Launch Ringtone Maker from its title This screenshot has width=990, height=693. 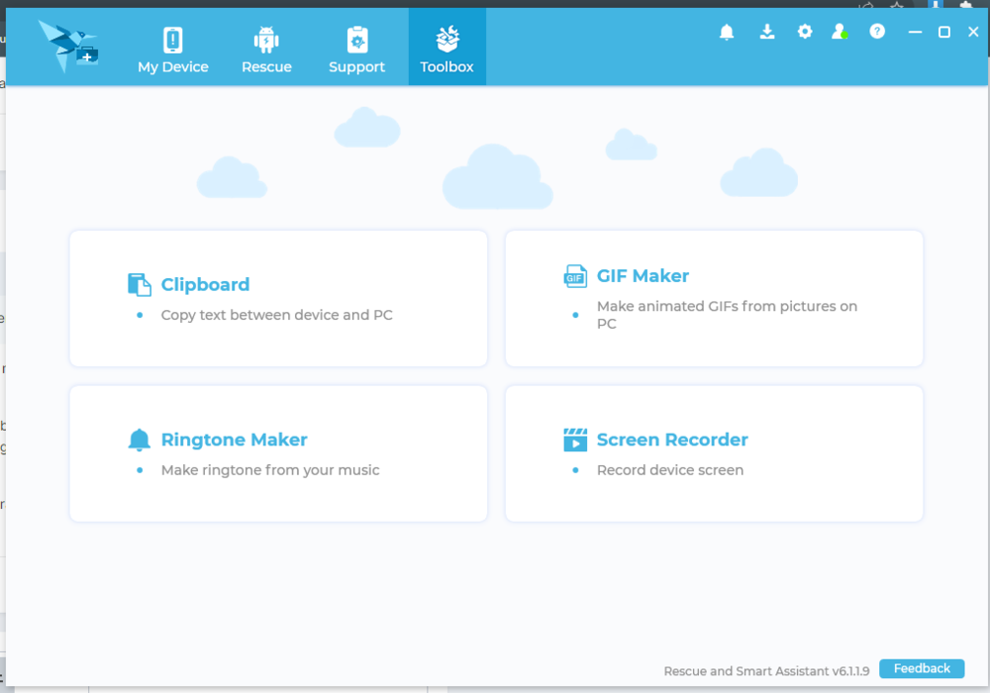(234, 440)
